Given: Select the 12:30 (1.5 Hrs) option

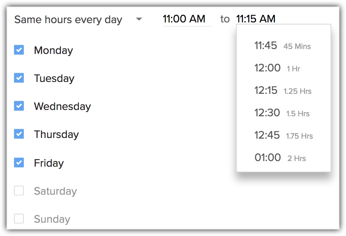Looking at the screenshot, I should coord(282,113).
